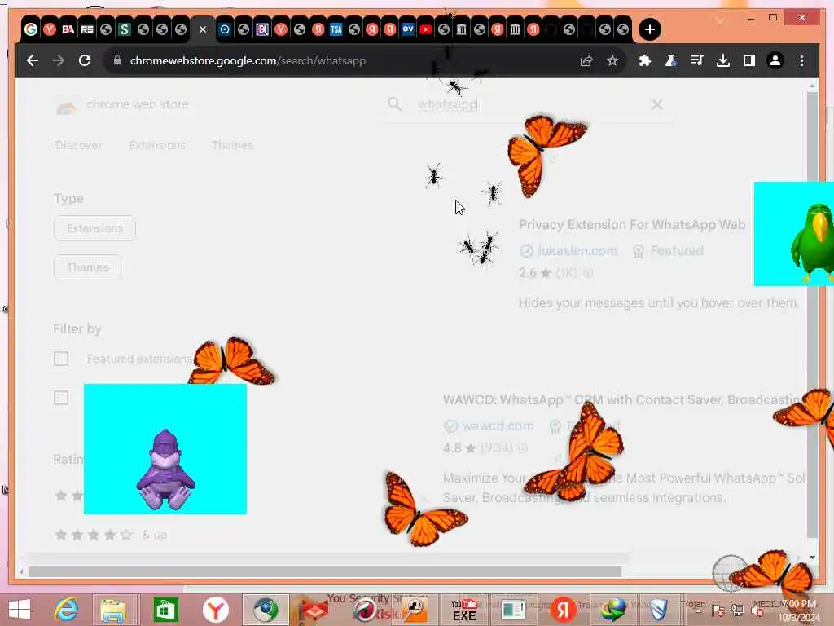
Task: Switch to the OV tab
Action: [x=408, y=29]
